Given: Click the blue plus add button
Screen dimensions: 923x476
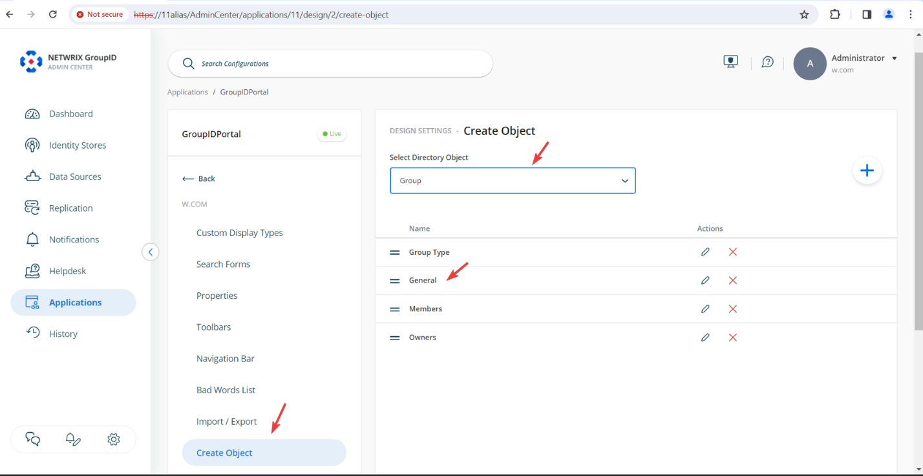Looking at the screenshot, I should click(867, 170).
